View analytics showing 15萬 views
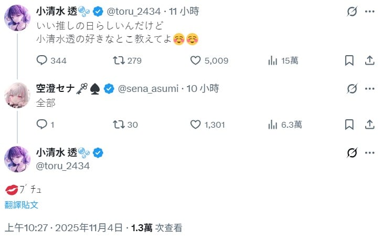 coord(272,61)
